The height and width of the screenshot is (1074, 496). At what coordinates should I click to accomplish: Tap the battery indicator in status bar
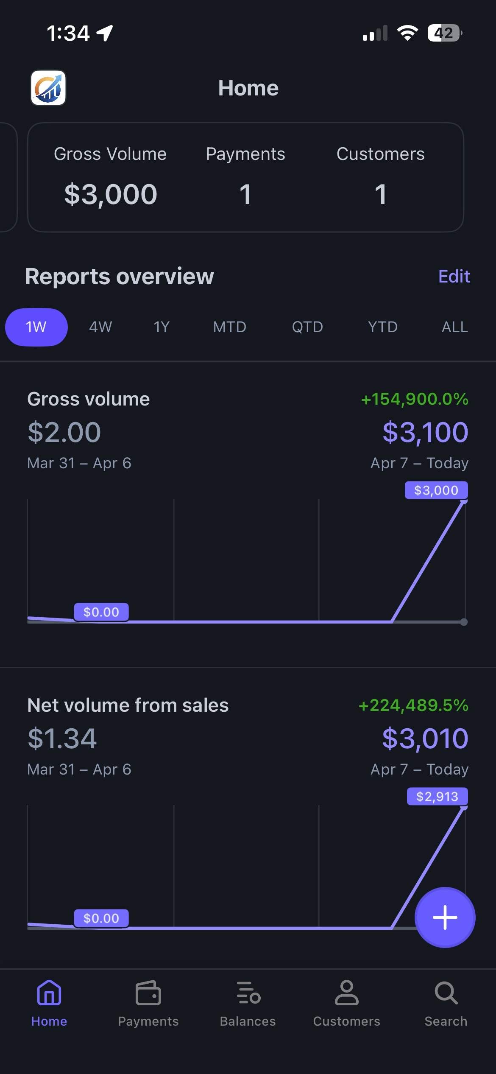[x=445, y=33]
